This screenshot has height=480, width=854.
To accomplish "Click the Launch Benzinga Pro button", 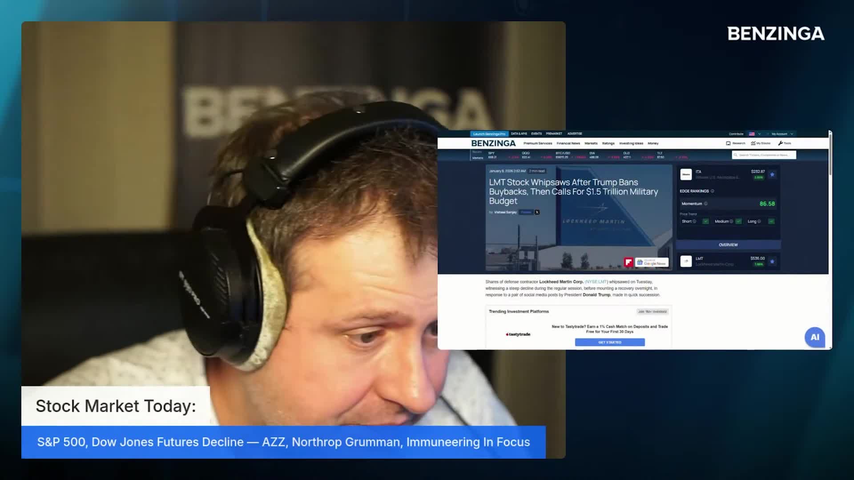I will tap(489, 134).
